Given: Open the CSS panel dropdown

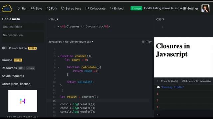Looking at the screenshot, I should (160, 20).
